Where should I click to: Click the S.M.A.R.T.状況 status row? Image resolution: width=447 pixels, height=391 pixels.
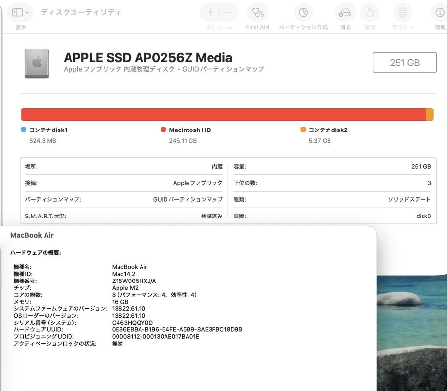123,216
